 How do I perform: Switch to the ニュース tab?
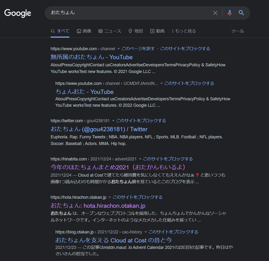point(110,31)
